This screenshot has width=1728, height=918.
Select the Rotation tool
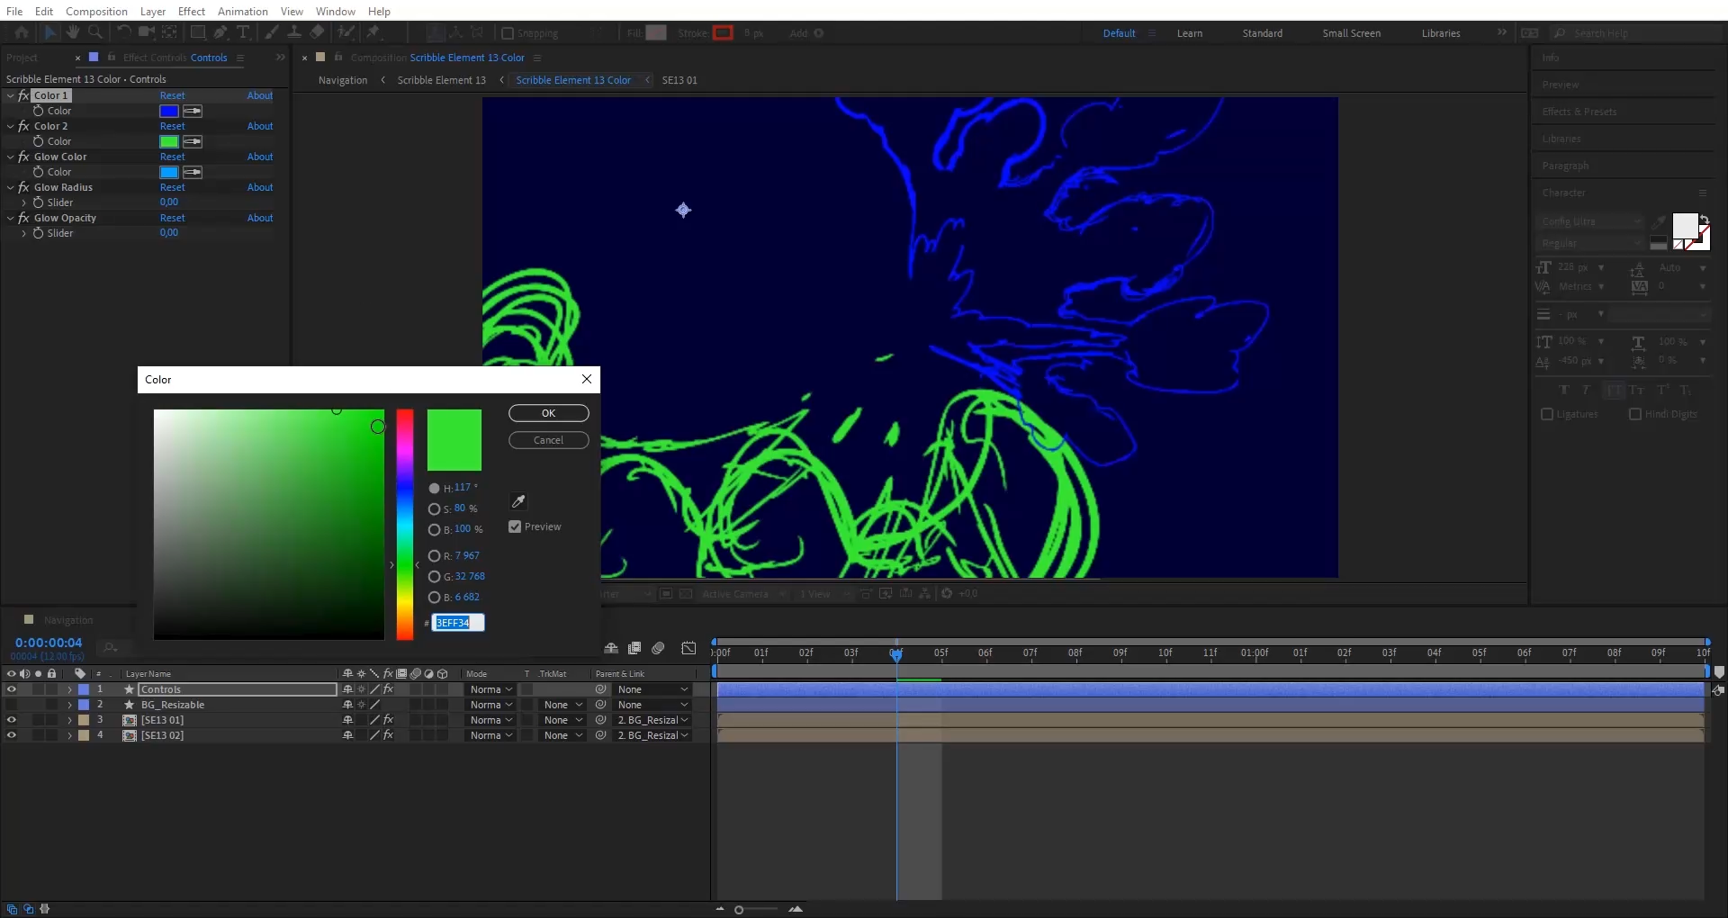point(123,32)
